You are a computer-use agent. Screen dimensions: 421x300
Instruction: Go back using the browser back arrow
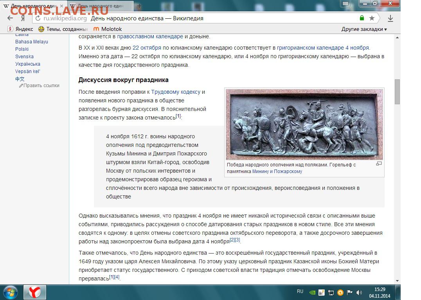pos(10,18)
